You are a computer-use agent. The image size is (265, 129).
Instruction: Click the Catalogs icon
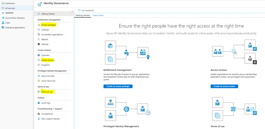[39, 30]
